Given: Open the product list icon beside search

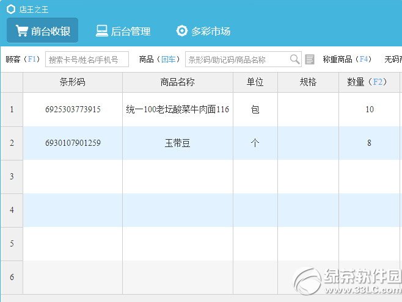Looking at the screenshot, I should (x=310, y=59).
